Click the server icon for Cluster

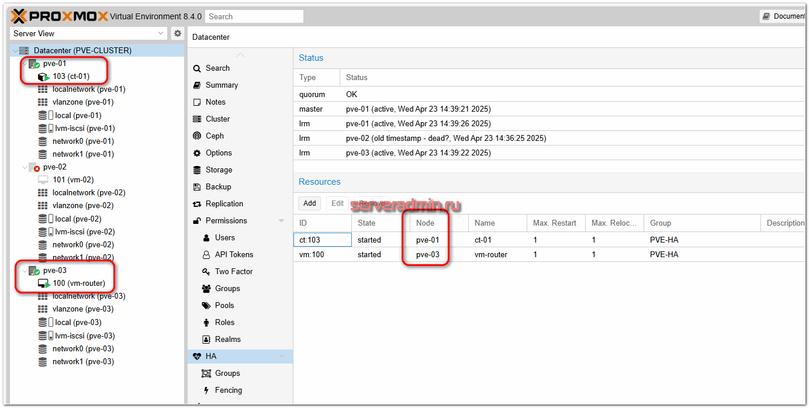[197, 119]
